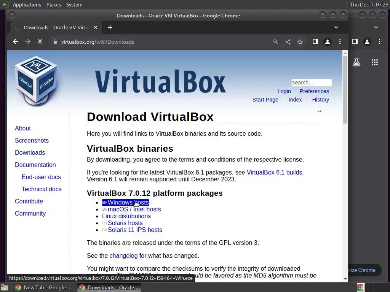The height and width of the screenshot is (292, 390).
Task: Open Contribute in the sidebar
Action: pyautogui.click(x=29, y=202)
